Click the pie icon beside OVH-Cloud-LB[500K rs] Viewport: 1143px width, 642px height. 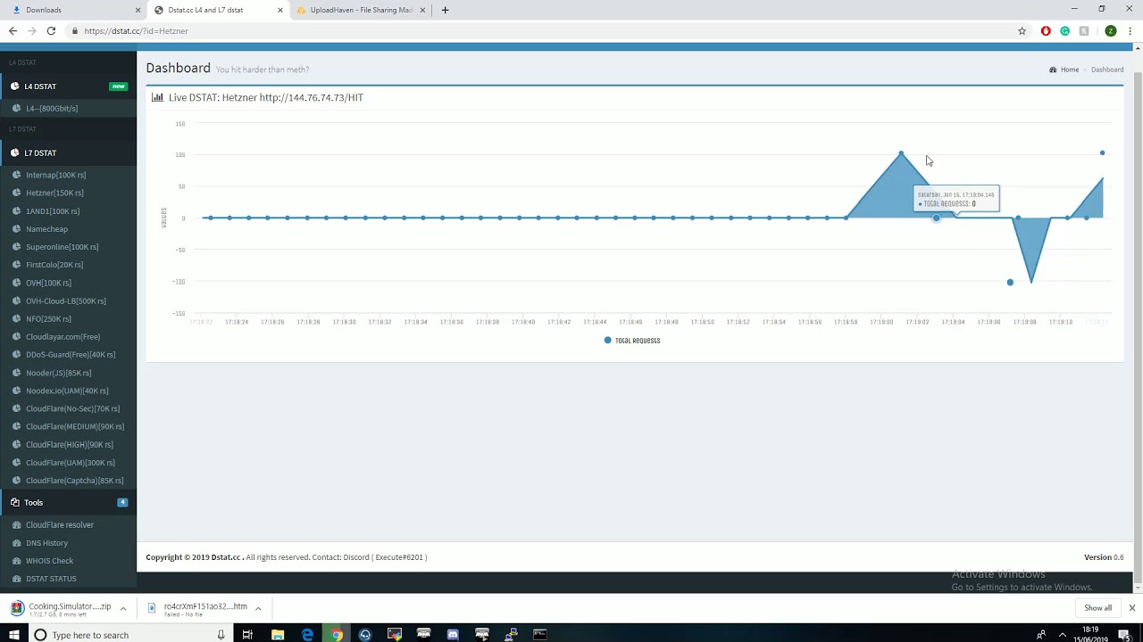click(17, 301)
